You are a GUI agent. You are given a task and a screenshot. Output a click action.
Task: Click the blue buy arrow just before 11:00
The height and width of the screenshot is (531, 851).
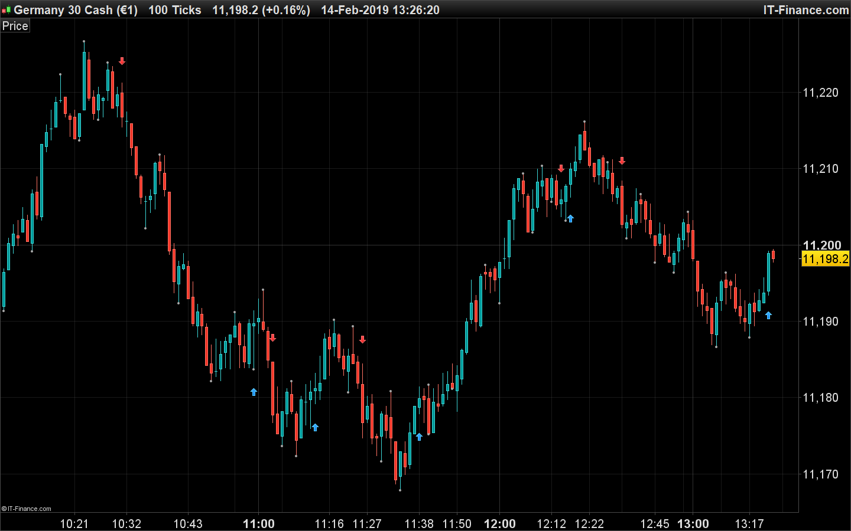[x=254, y=392]
